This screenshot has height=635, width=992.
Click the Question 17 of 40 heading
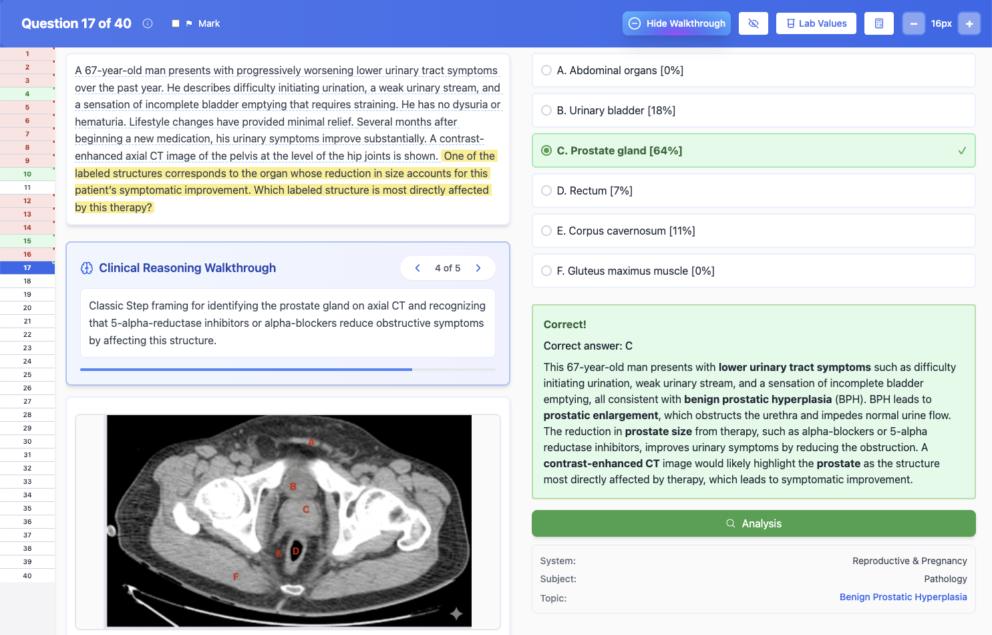[x=76, y=23]
